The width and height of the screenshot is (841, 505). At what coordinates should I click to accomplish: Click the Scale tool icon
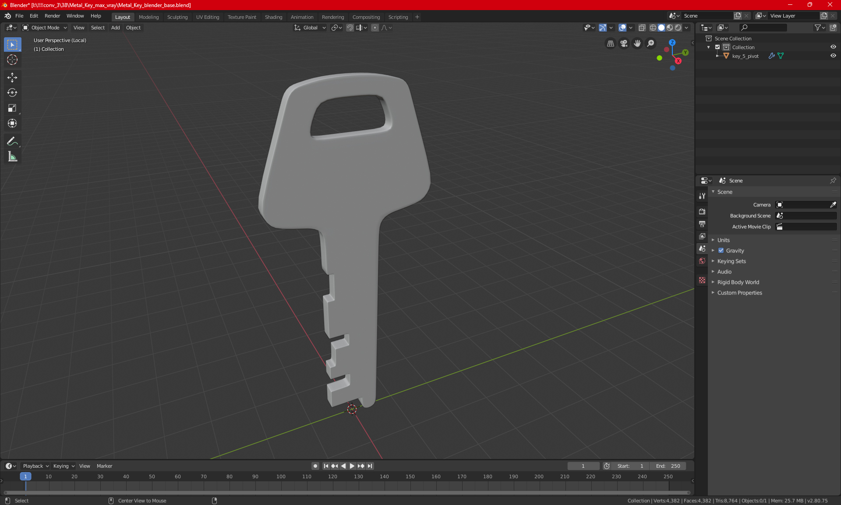coord(12,108)
